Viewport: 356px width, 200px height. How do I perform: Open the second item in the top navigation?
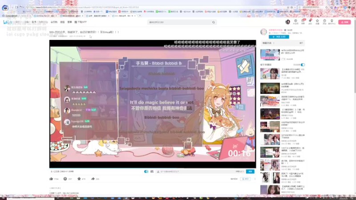click(27, 22)
